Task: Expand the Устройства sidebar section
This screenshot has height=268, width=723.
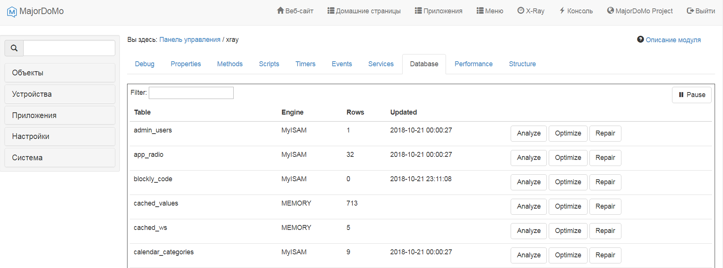Action: (60, 94)
